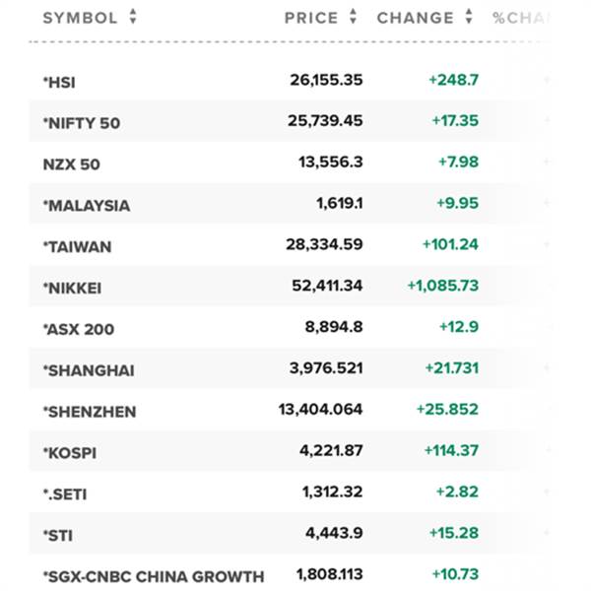Open the *NIFTY 50 index link
The width and height of the screenshot is (591, 591).
coord(82,123)
